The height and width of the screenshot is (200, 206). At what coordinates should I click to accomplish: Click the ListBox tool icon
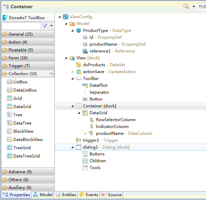[10, 82]
